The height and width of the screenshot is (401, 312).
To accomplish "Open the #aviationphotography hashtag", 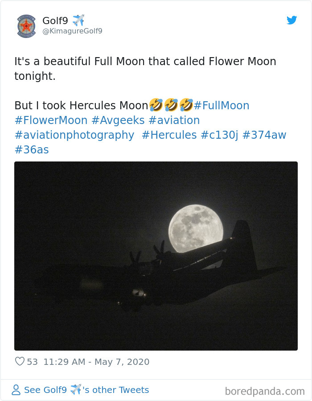I will click(x=74, y=135).
